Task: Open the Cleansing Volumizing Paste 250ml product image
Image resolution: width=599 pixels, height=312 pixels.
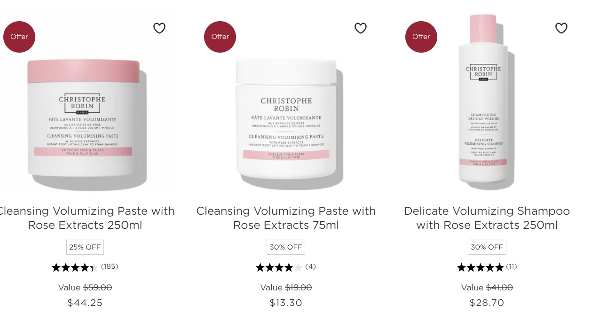Action: click(x=86, y=117)
